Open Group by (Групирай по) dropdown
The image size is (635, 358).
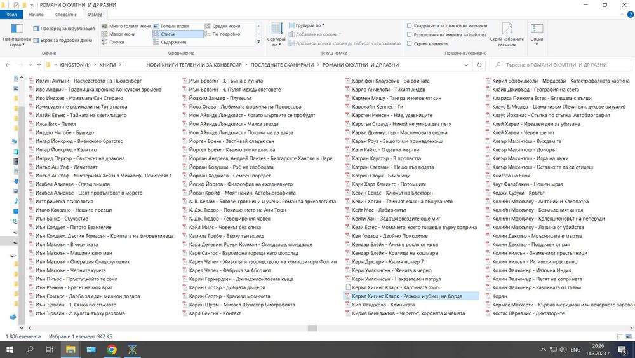(x=307, y=25)
